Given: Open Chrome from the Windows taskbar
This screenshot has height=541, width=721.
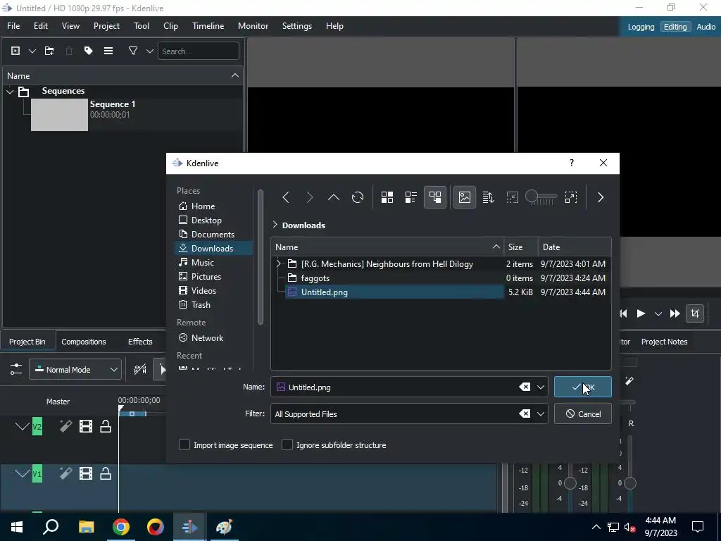Looking at the screenshot, I should coord(121,527).
